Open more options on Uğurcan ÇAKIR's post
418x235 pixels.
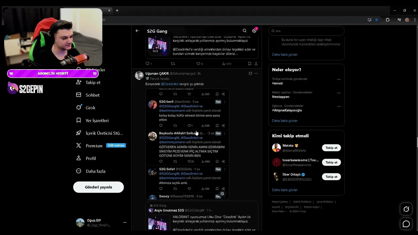point(256,73)
